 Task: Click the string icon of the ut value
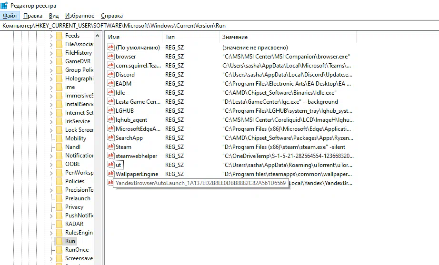point(111,165)
